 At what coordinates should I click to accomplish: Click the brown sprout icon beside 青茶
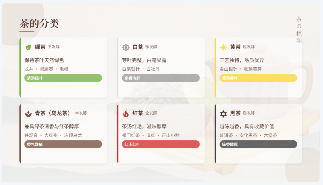tap(28, 113)
